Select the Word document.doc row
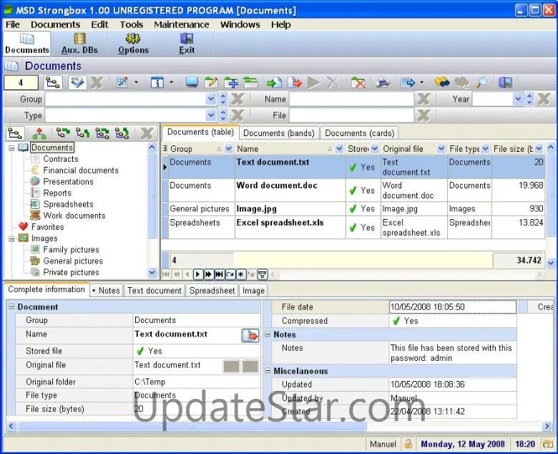 [353, 190]
